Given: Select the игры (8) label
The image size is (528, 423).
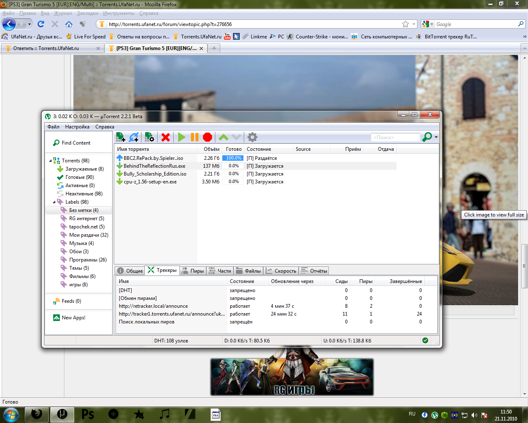Looking at the screenshot, I should click(74, 285).
